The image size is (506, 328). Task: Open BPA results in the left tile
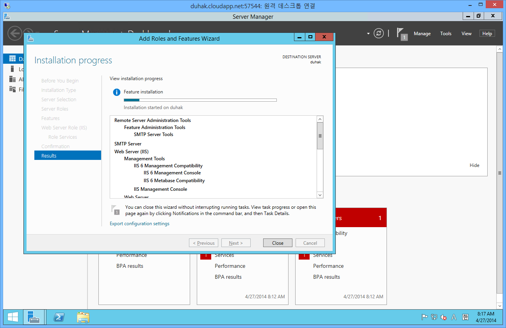(130, 266)
